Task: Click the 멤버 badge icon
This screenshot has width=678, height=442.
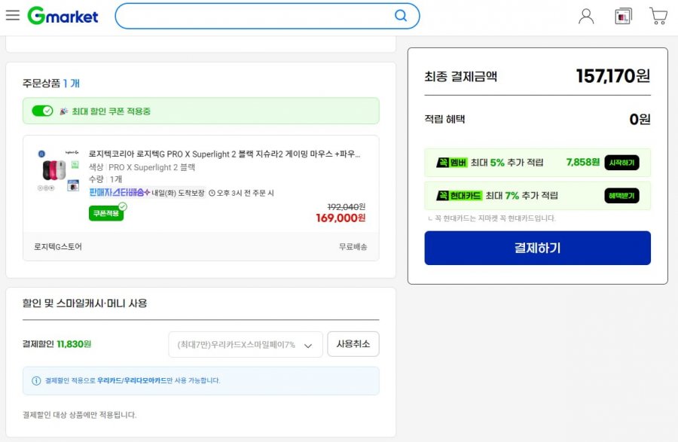Action: pos(452,163)
